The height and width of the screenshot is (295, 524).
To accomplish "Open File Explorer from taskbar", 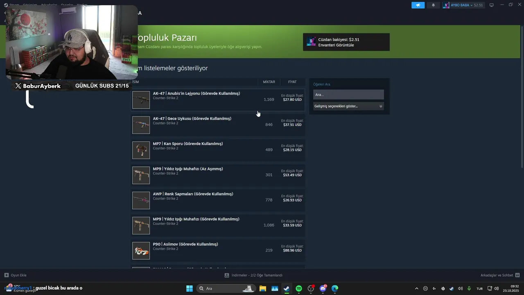I will point(263,288).
